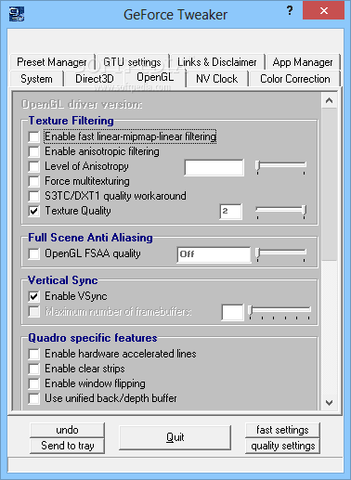Switch to GTU settings tab
The image size is (351, 480).
click(x=133, y=62)
